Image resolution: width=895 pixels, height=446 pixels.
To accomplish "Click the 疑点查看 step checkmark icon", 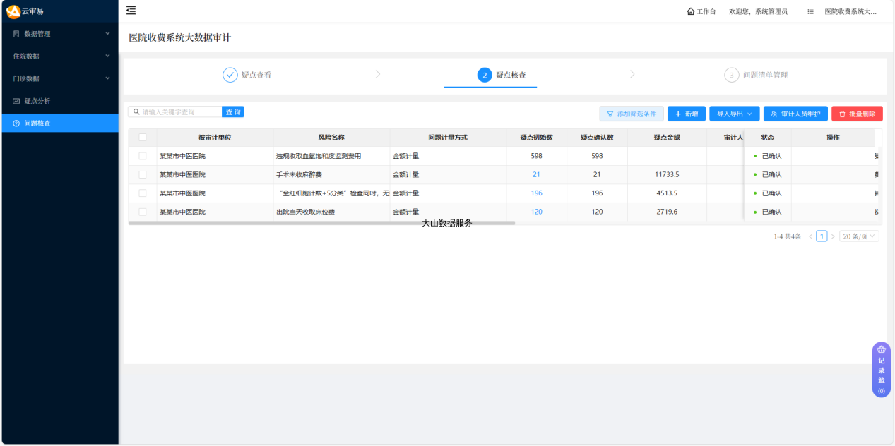I will pyautogui.click(x=230, y=75).
